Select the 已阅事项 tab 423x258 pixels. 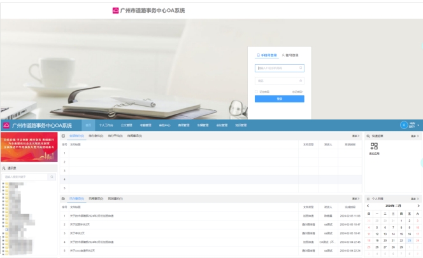(96, 198)
